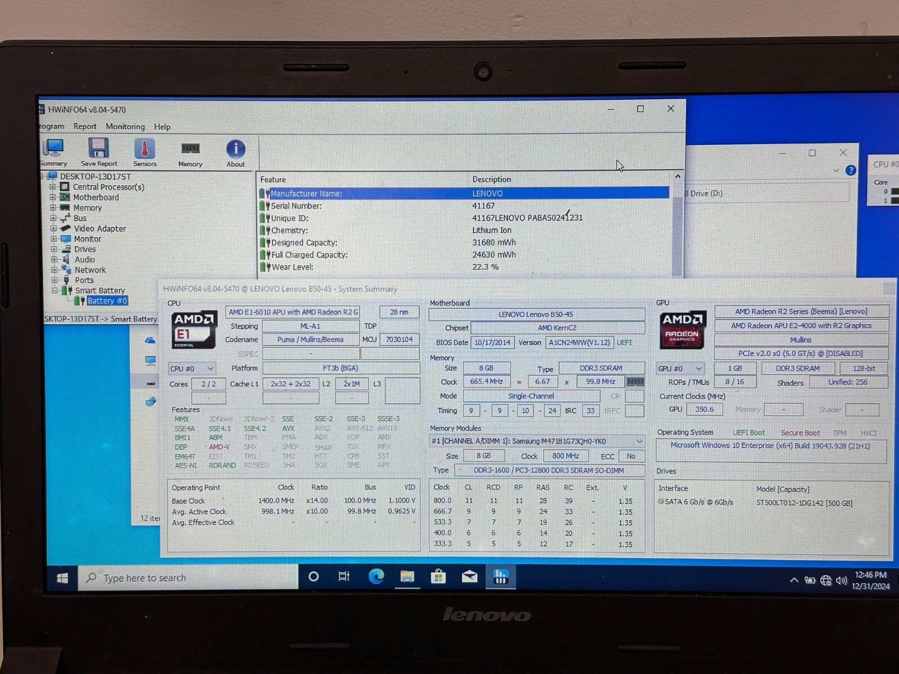Click the LENOVO Lenovo B50-45 motherboard field
The height and width of the screenshot is (674, 899).
(536, 315)
